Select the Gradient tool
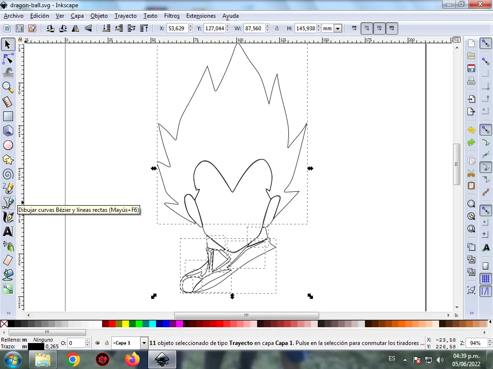This screenshot has height=369, width=493. [x=8, y=289]
